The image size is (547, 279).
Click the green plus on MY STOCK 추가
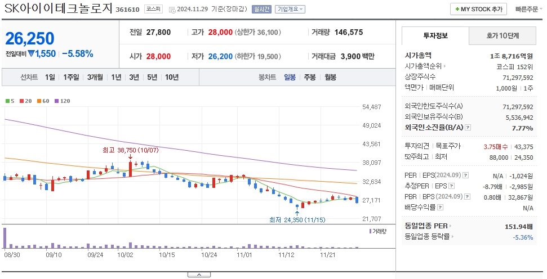coord(457,10)
